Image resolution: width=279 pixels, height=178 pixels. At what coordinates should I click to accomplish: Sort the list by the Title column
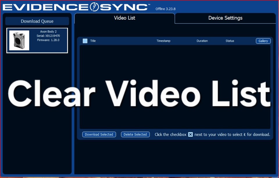(x=93, y=41)
